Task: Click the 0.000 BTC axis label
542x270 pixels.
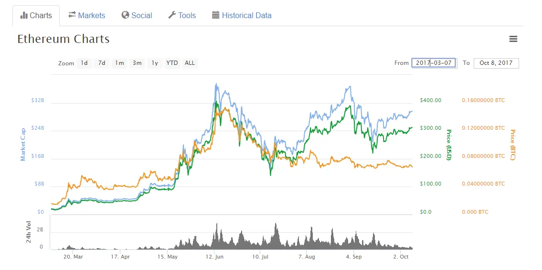Action: coord(475,212)
